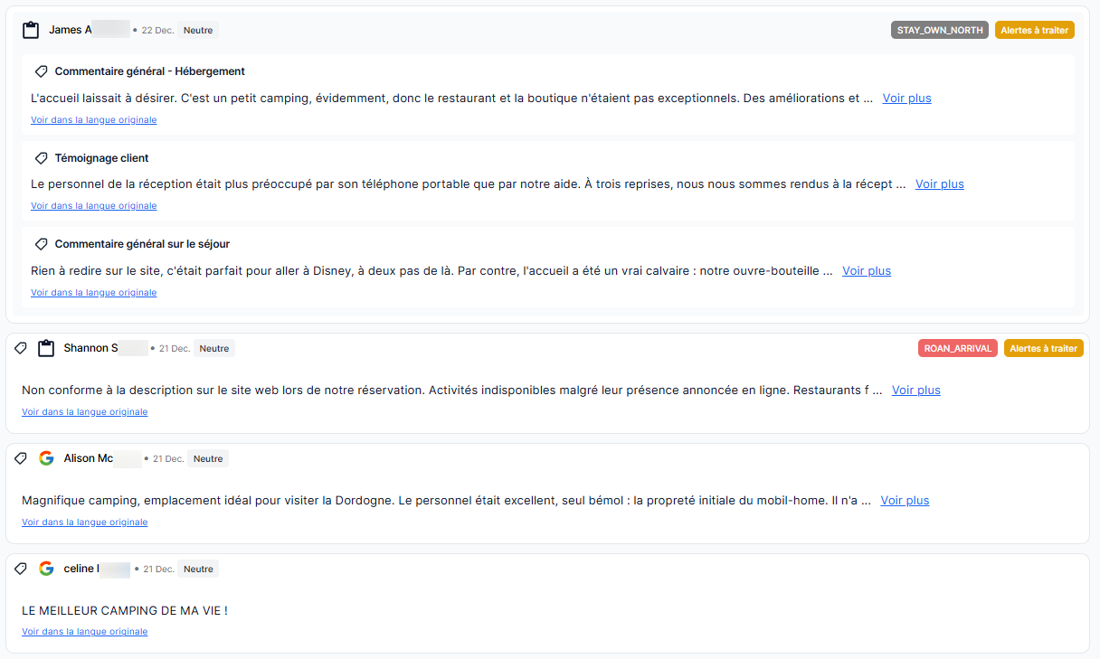Click tag icon beside Commentaire général sur le séjour
The width and height of the screenshot is (1100, 659).
pos(41,244)
